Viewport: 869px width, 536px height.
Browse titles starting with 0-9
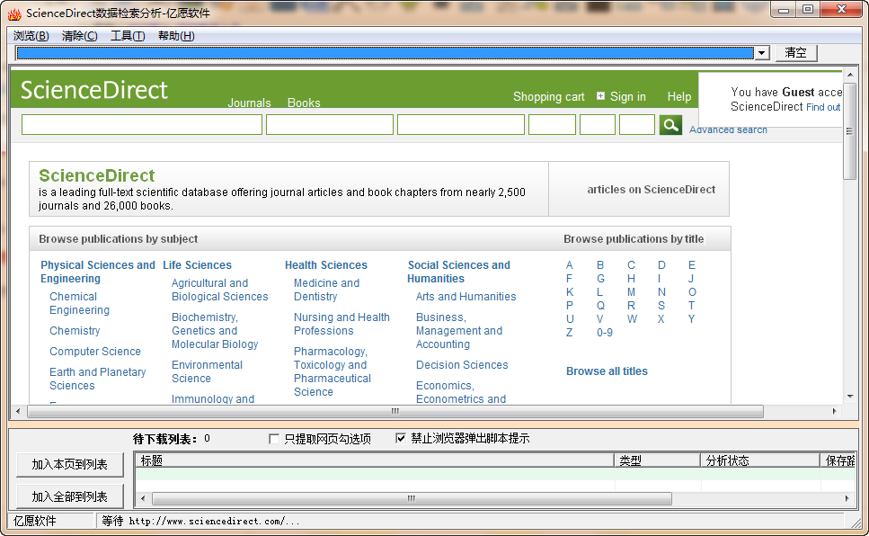[605, 333]
